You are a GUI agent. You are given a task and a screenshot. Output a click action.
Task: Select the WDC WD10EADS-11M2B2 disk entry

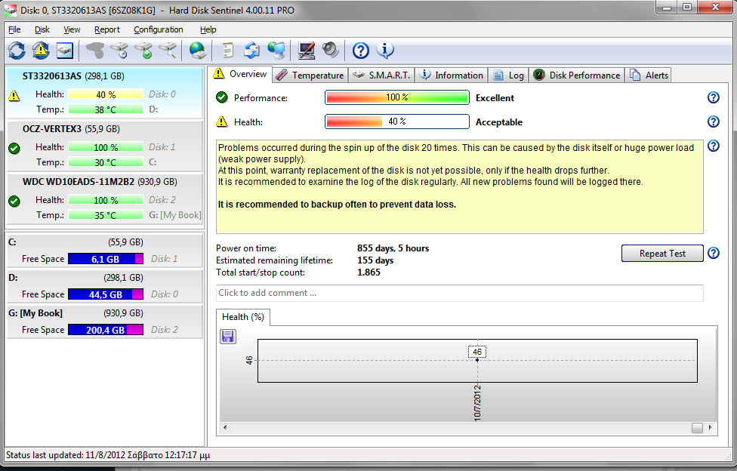coord(104,199)
